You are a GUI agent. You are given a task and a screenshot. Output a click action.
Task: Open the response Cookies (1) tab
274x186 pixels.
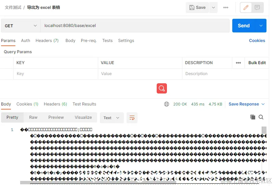point(27,104)
